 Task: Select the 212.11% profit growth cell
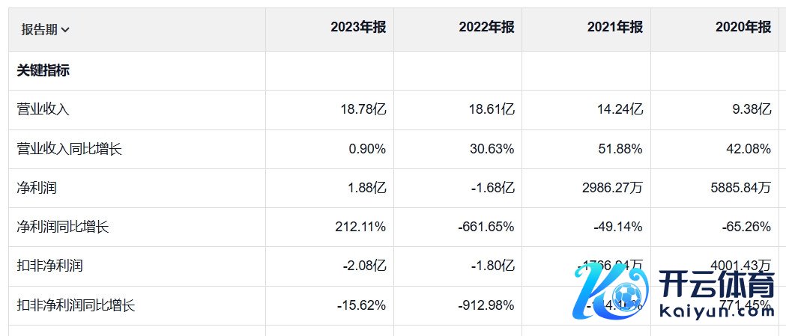point(360,227)
